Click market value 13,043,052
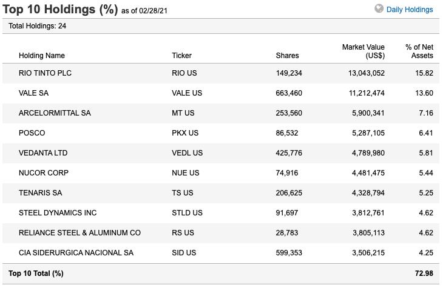The height and width of the screenshot is (288, 443). [x=367, y=73]
